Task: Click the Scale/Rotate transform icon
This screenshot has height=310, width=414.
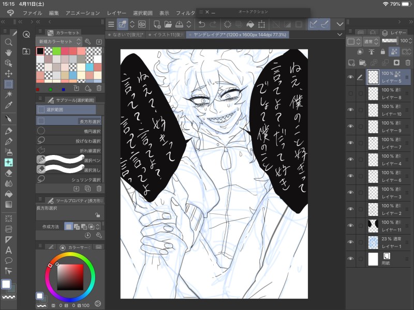Action: pyautogui.click(x=261, y=24)
